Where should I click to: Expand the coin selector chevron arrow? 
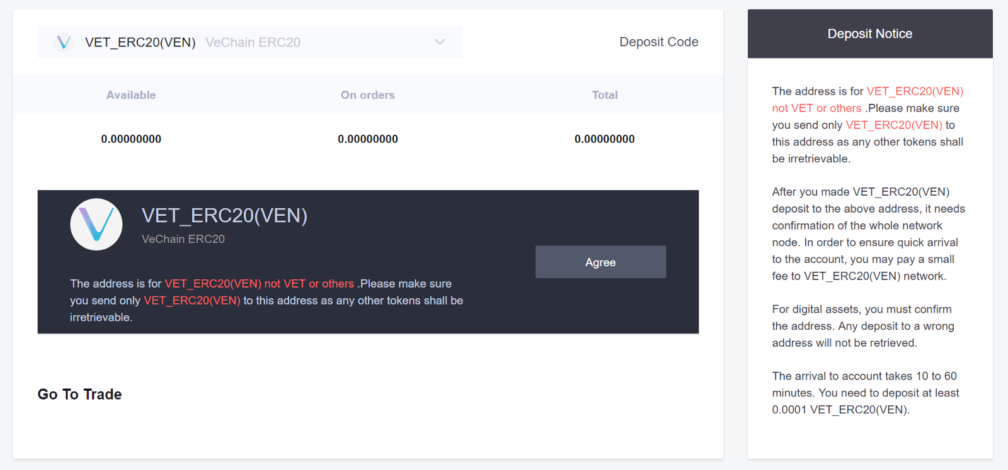440,42
